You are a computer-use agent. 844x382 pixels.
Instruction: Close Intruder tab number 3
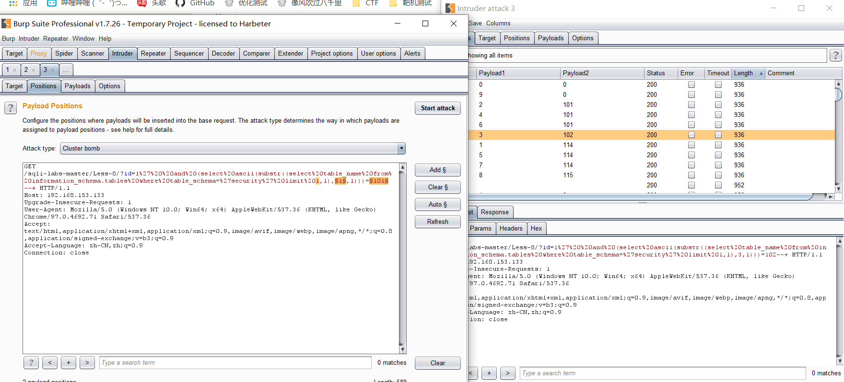click(52, 70)
